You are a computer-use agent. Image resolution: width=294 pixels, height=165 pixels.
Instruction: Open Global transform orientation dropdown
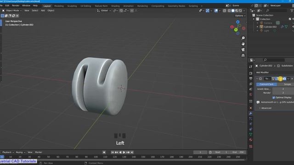pos(104,11)
